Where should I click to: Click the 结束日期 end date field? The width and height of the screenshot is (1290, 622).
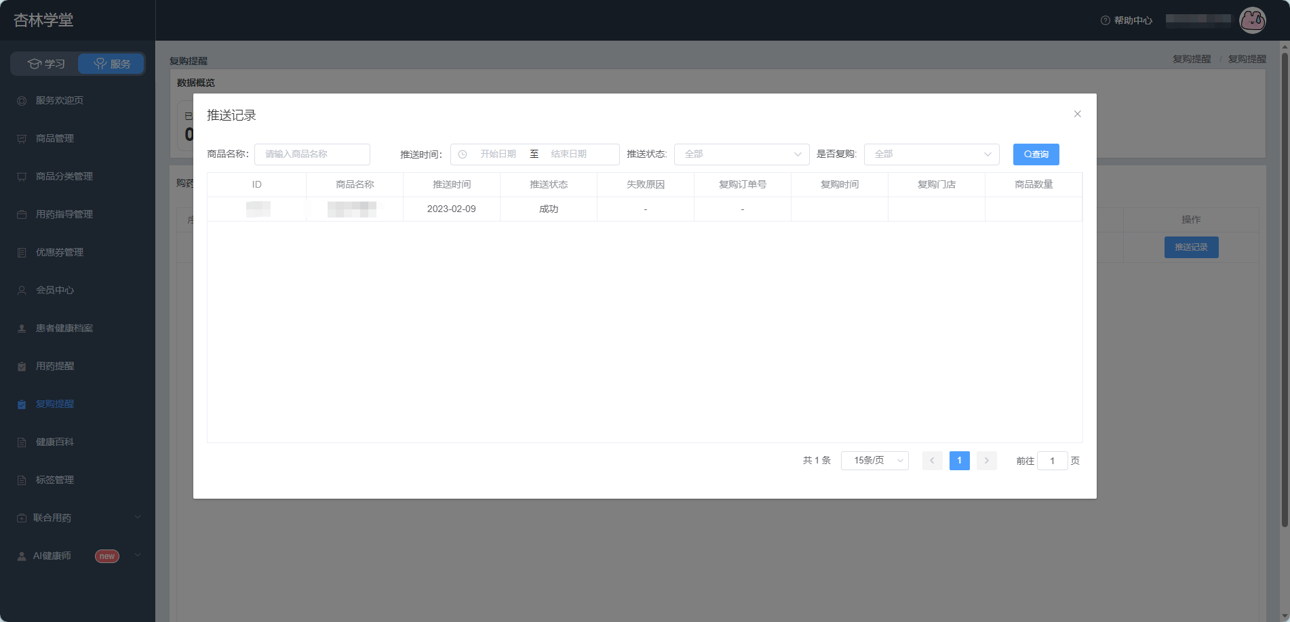[x=569, y=154]
